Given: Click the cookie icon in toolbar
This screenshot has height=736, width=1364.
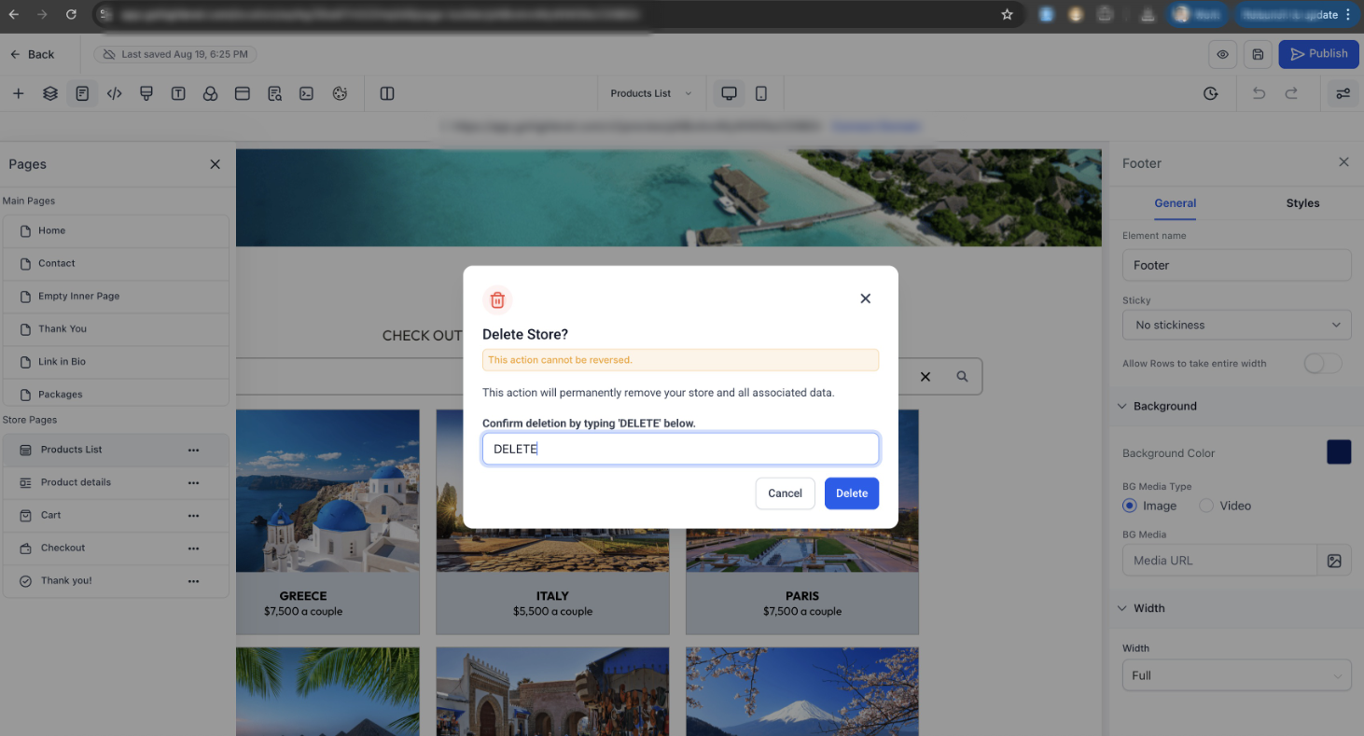Looking at the screenshot, I should point(340,93).
